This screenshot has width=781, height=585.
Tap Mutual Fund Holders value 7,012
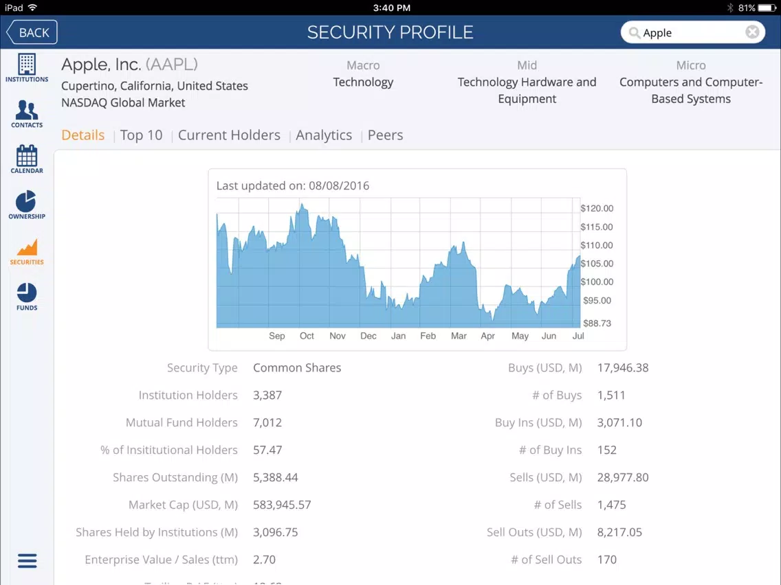coord(267,422)
